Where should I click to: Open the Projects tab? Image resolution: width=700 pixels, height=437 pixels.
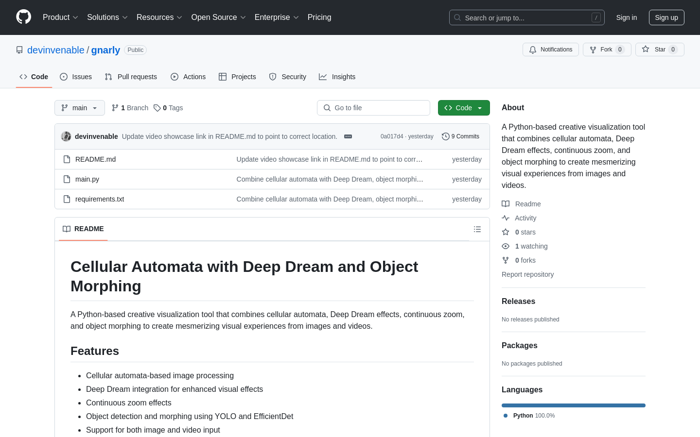(237, 77)
